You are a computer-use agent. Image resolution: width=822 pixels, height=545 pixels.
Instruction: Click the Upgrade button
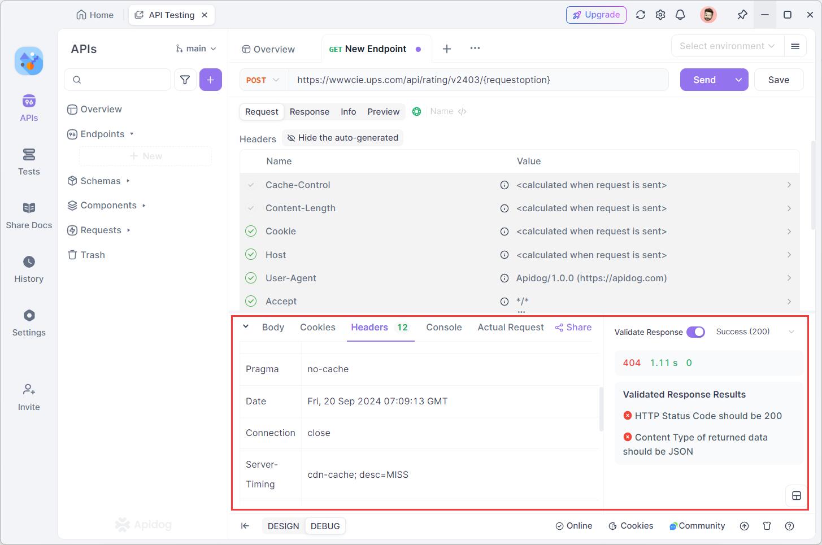click(x=597, y=15)
